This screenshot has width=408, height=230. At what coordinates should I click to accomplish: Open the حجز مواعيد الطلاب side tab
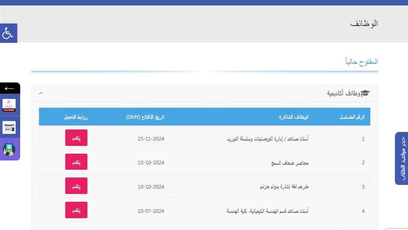[x=401, y=158]
